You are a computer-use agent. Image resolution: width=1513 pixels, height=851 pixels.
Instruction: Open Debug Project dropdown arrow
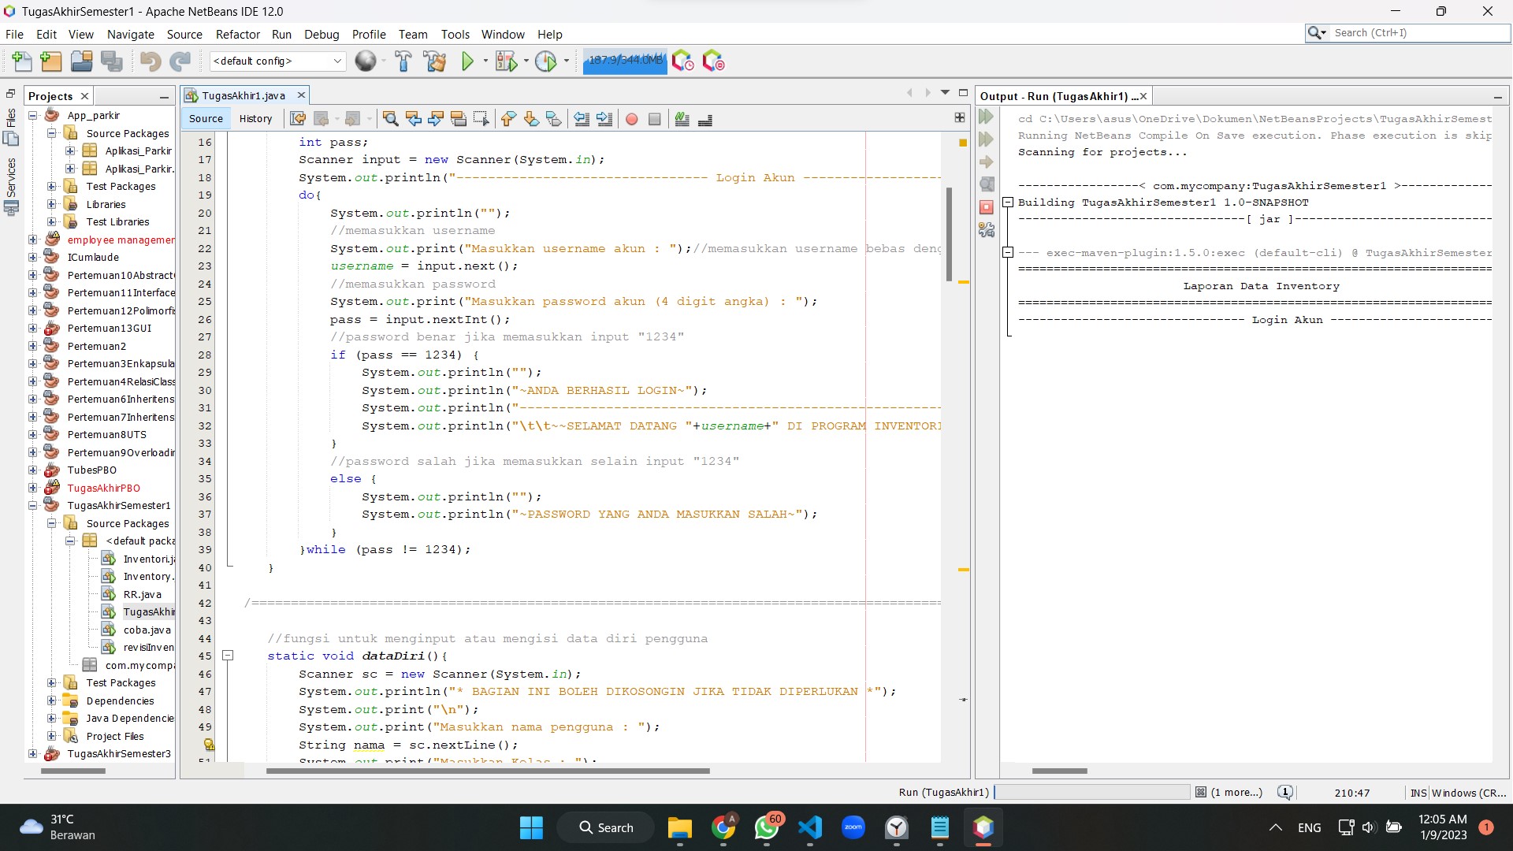click(526, 61)
